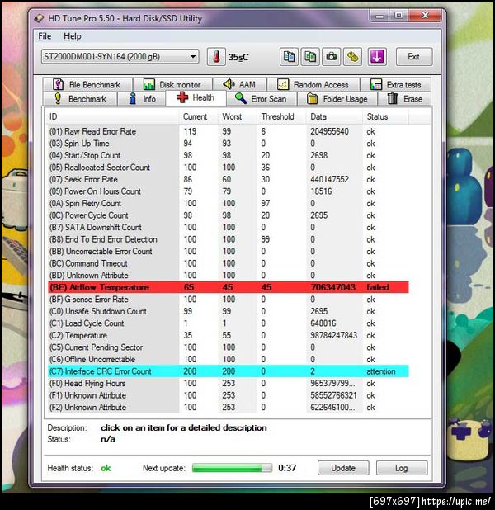495x510 pixels.
Task: Select the Random Access tab
Action: point(313,84)
